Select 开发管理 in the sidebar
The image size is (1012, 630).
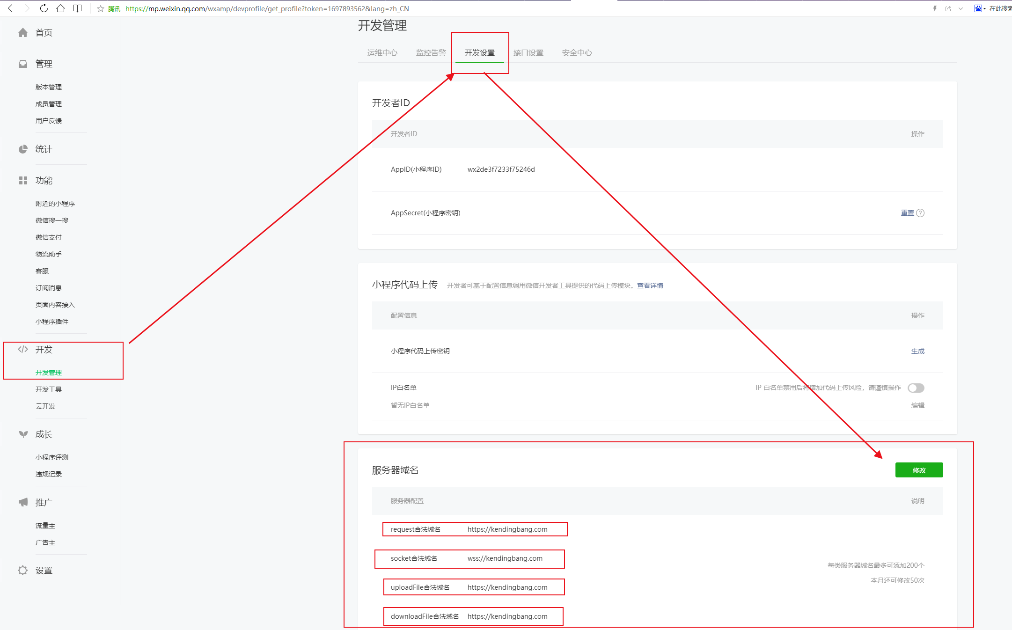coord(49,373)
